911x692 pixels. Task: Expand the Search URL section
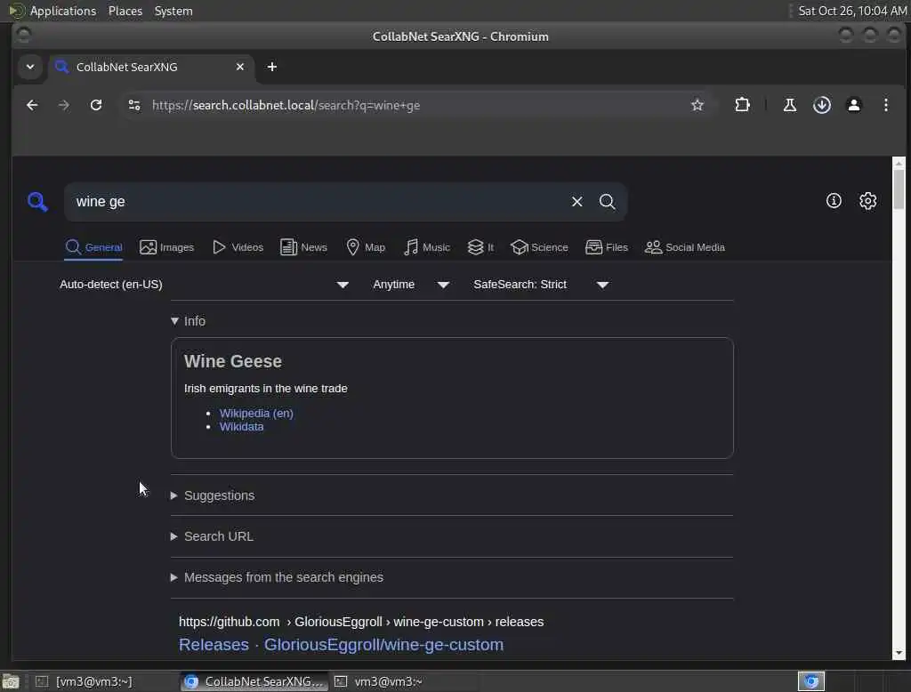212,536
